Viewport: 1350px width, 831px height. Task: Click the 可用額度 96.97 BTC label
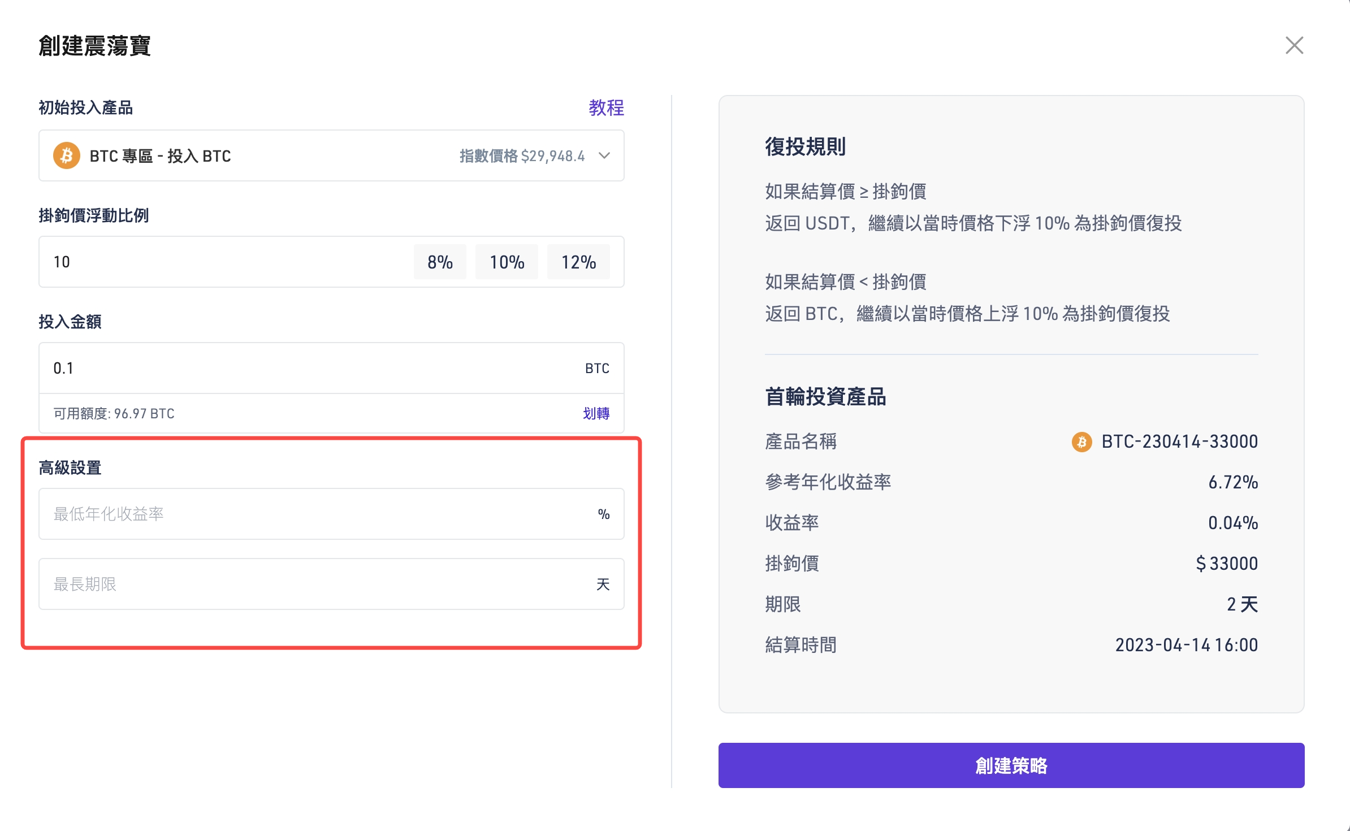114,413
